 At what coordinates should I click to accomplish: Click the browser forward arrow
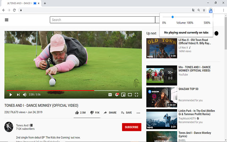[x=9, y=10]
